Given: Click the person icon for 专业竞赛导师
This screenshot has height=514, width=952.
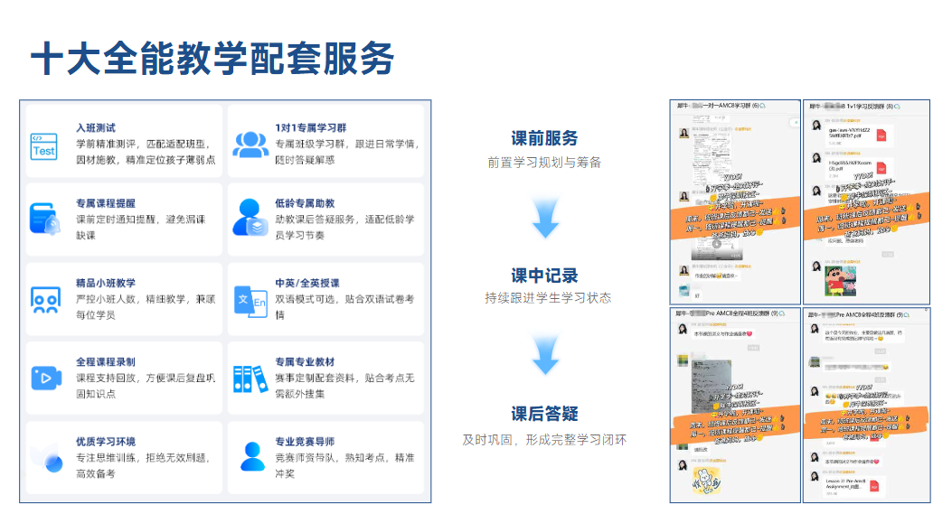Looking at the screenshot, I should point(252,456).
